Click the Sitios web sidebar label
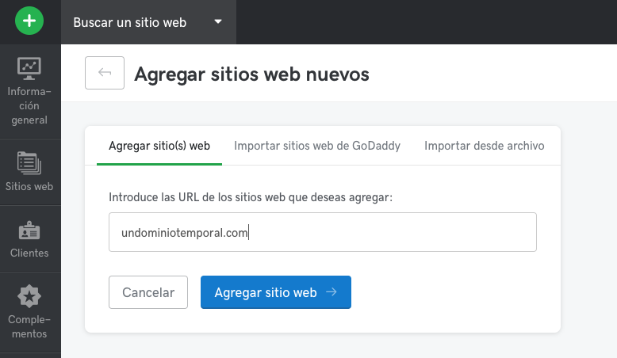 29,187
